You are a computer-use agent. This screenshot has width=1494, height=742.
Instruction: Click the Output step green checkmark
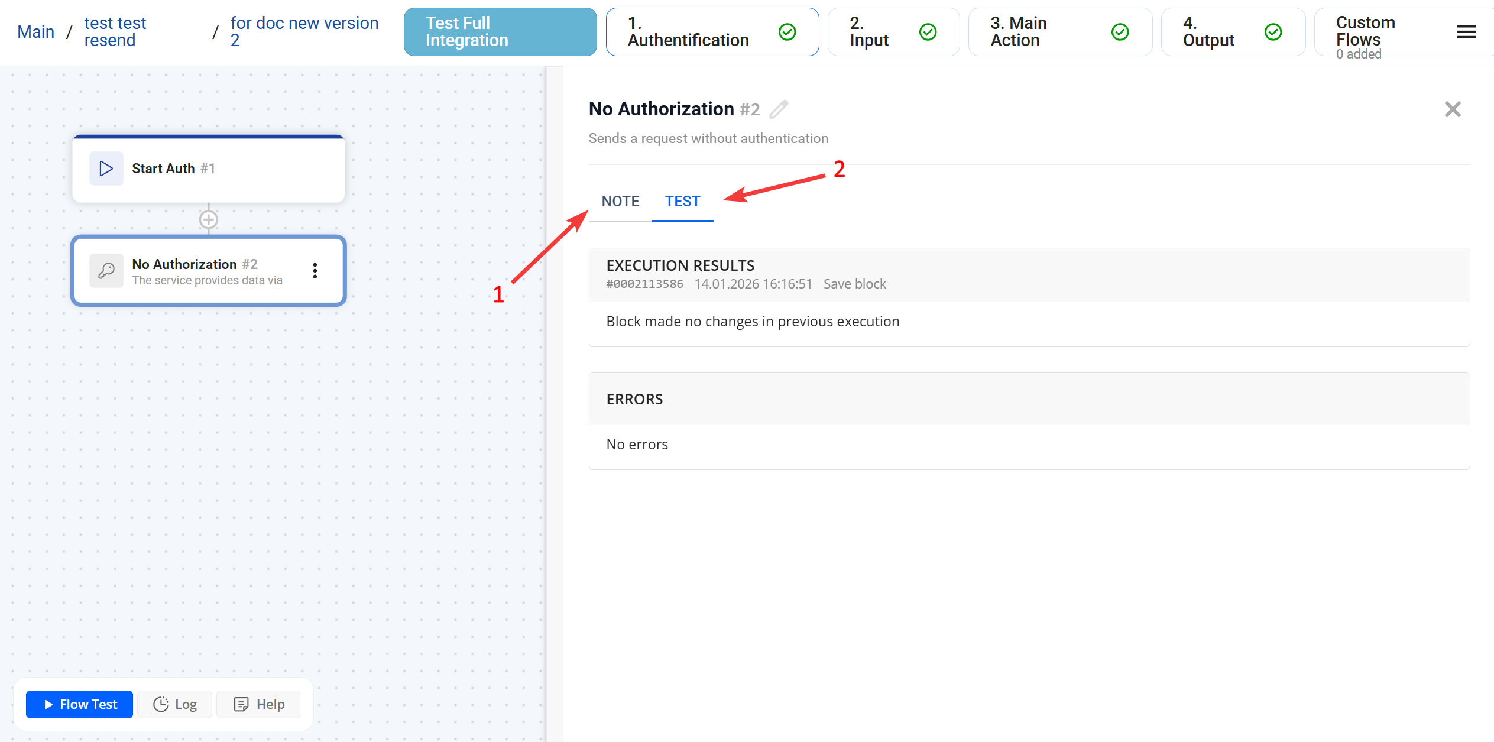1273,32
